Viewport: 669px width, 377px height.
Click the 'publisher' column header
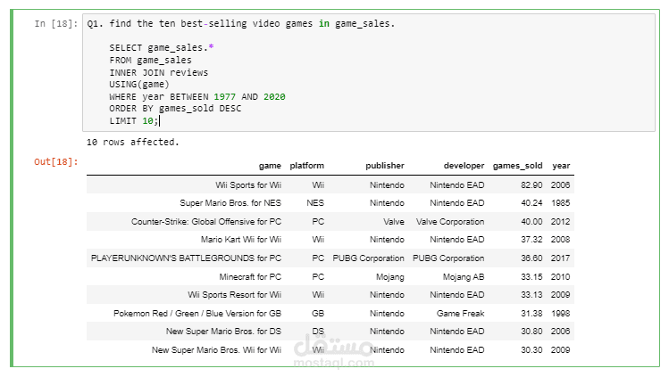[384, 166]
